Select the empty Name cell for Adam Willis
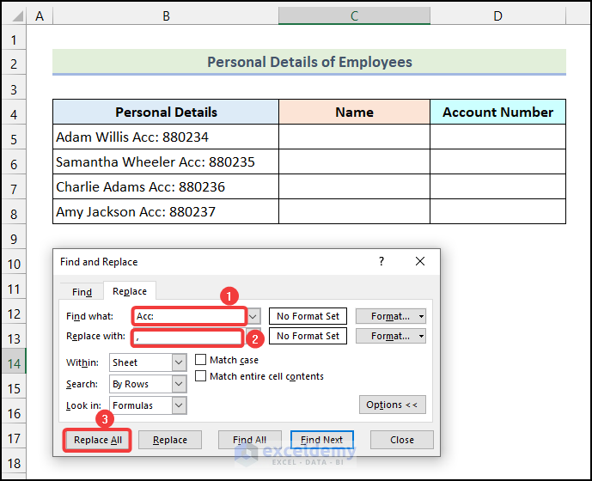 [354, 137]
